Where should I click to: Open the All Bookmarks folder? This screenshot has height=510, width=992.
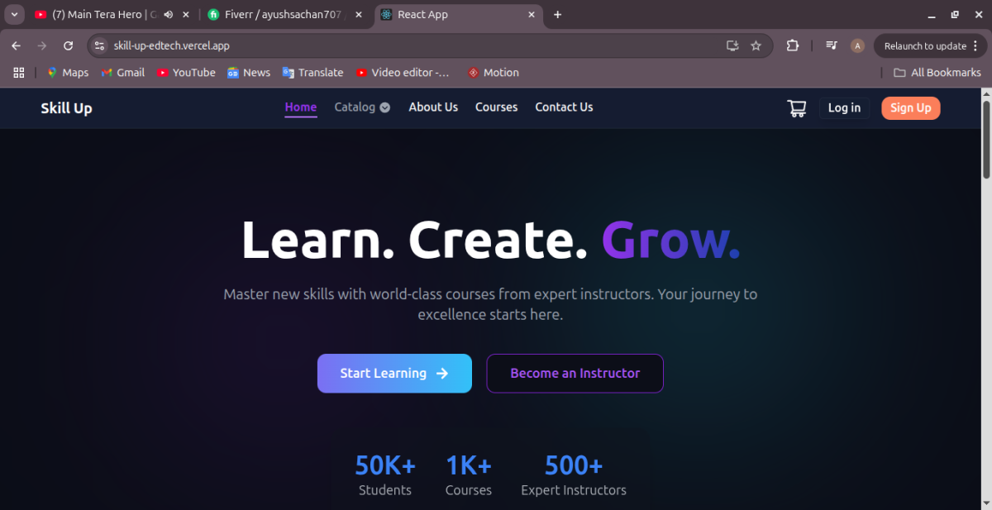pos(937,73)
